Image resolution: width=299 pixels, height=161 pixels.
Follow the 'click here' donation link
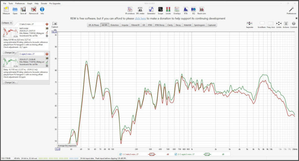(x=141, y=18)
